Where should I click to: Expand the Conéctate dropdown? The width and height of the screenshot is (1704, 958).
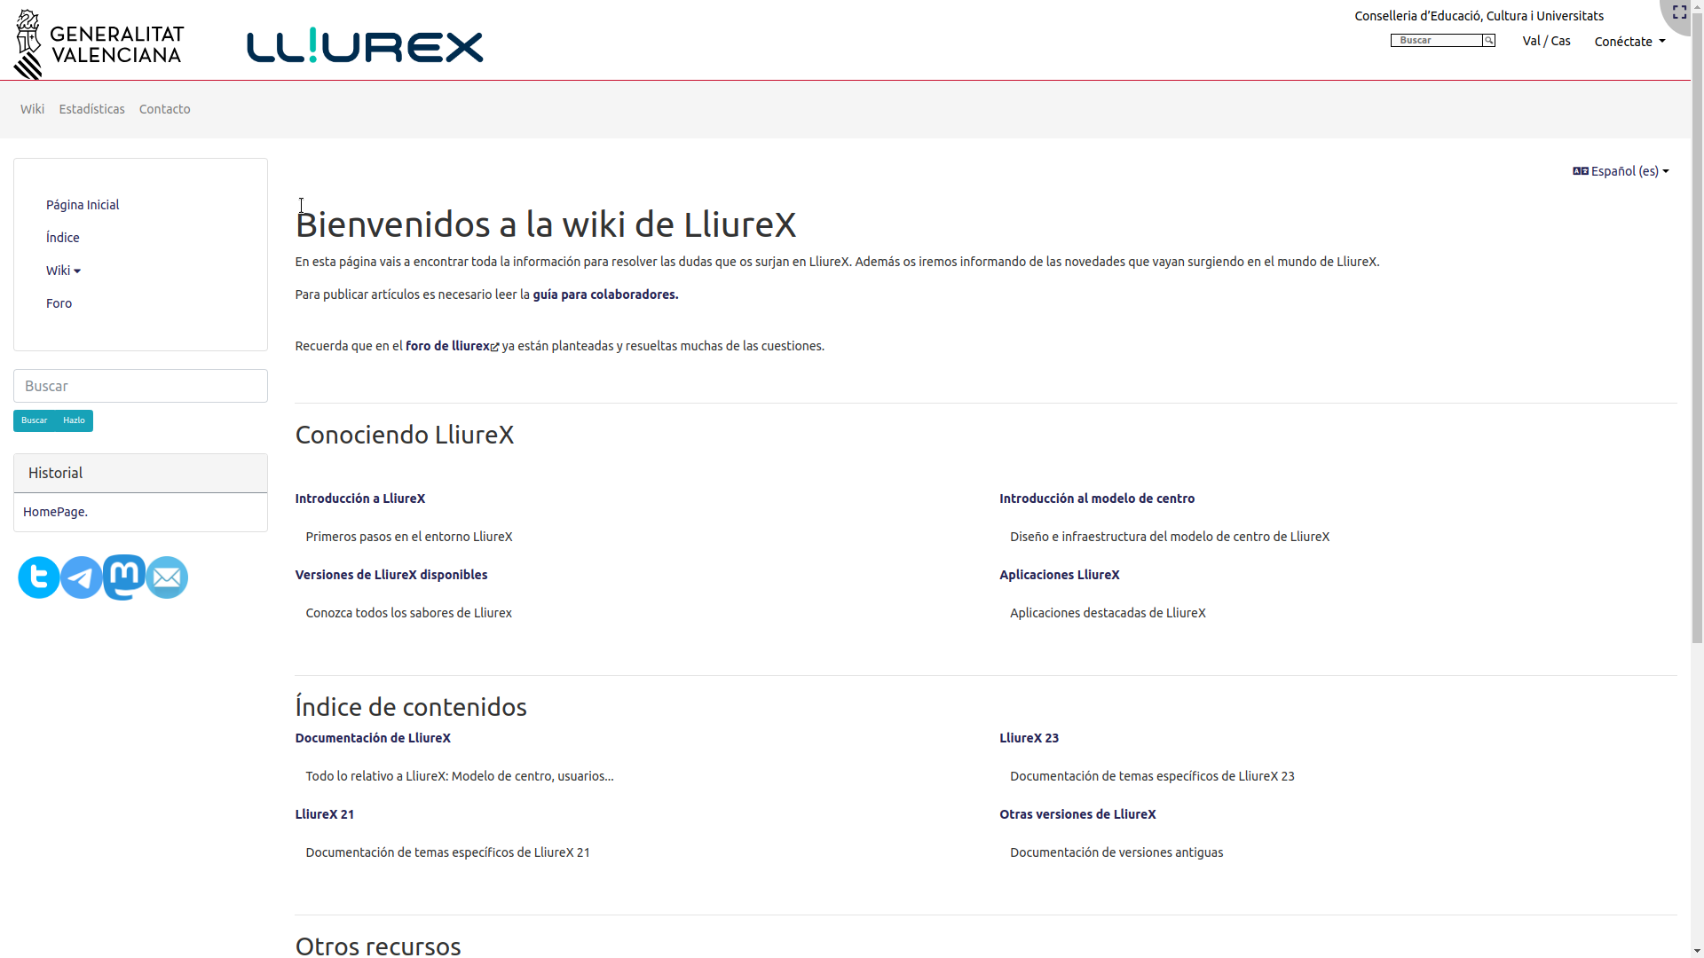click(1629, 42)
